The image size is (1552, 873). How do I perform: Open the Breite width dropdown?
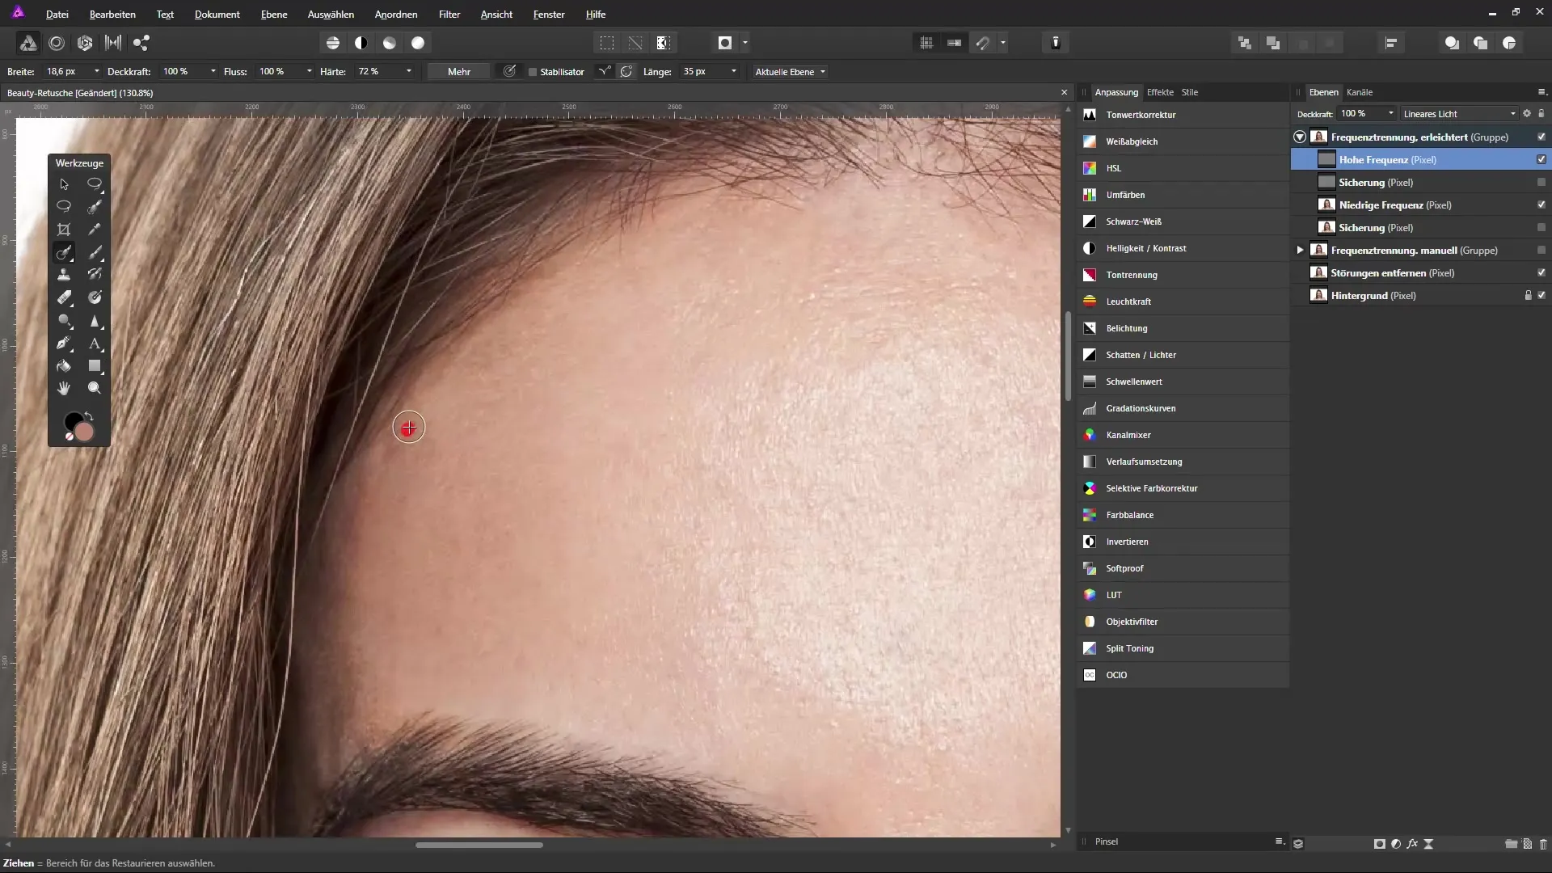click(x=97, y=72)
